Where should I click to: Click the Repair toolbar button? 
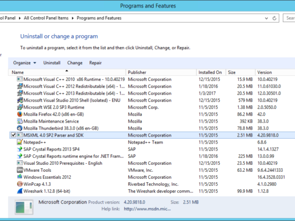coord(95,63)
